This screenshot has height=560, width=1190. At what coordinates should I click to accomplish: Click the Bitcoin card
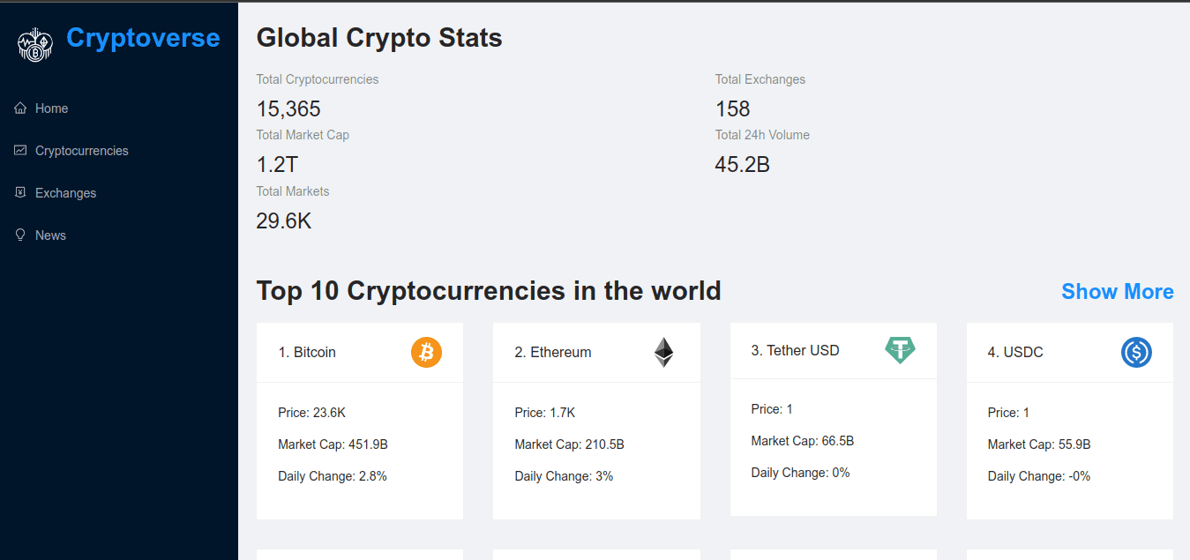pyautogui.click(x=359, y=419)
